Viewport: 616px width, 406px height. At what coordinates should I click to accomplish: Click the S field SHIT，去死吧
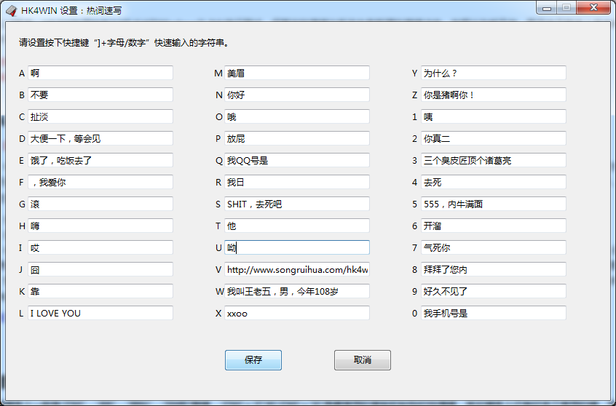click(x=297, y=204)
